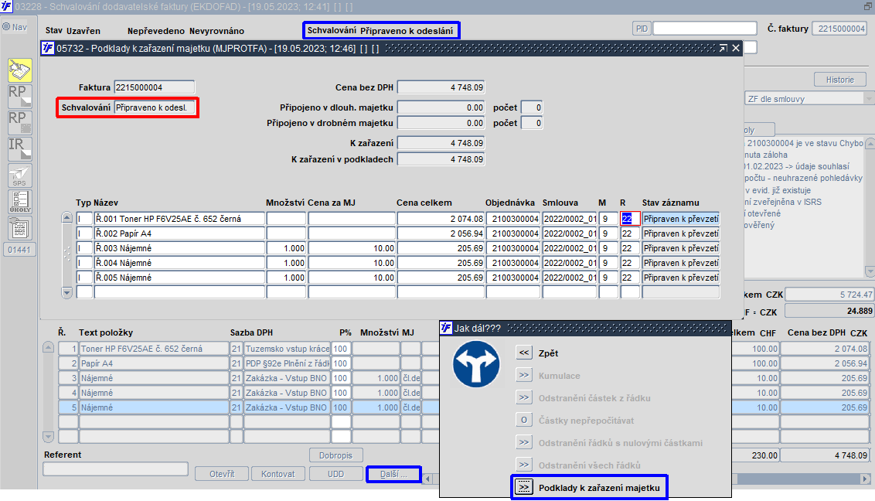Click the document icon above 01441
Screen dimensions: 875x501
pyautogui.click(x=19, y=228)
